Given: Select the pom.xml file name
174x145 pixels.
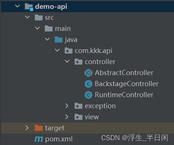Looking at the screenshot, I should (59, 139).
